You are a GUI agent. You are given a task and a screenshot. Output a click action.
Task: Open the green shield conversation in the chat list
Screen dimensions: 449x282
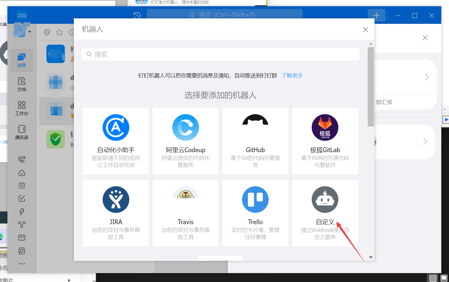pyautogui.click(x=56, y=139)
